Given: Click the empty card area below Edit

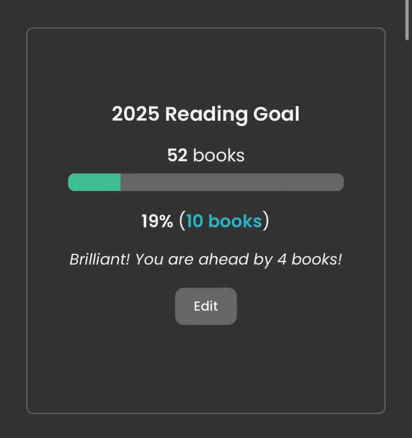Looking at the screenshot, I should 206,368.
